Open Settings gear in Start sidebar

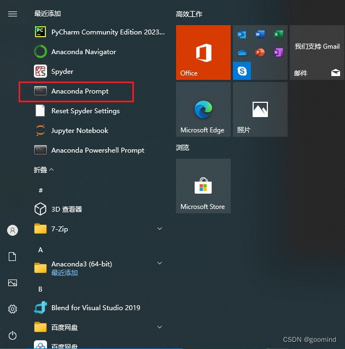click(13, 309)
